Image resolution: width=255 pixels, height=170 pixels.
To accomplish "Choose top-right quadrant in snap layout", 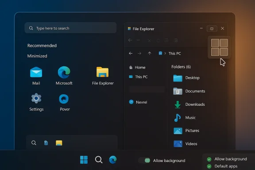I will (x=224, y=43).
